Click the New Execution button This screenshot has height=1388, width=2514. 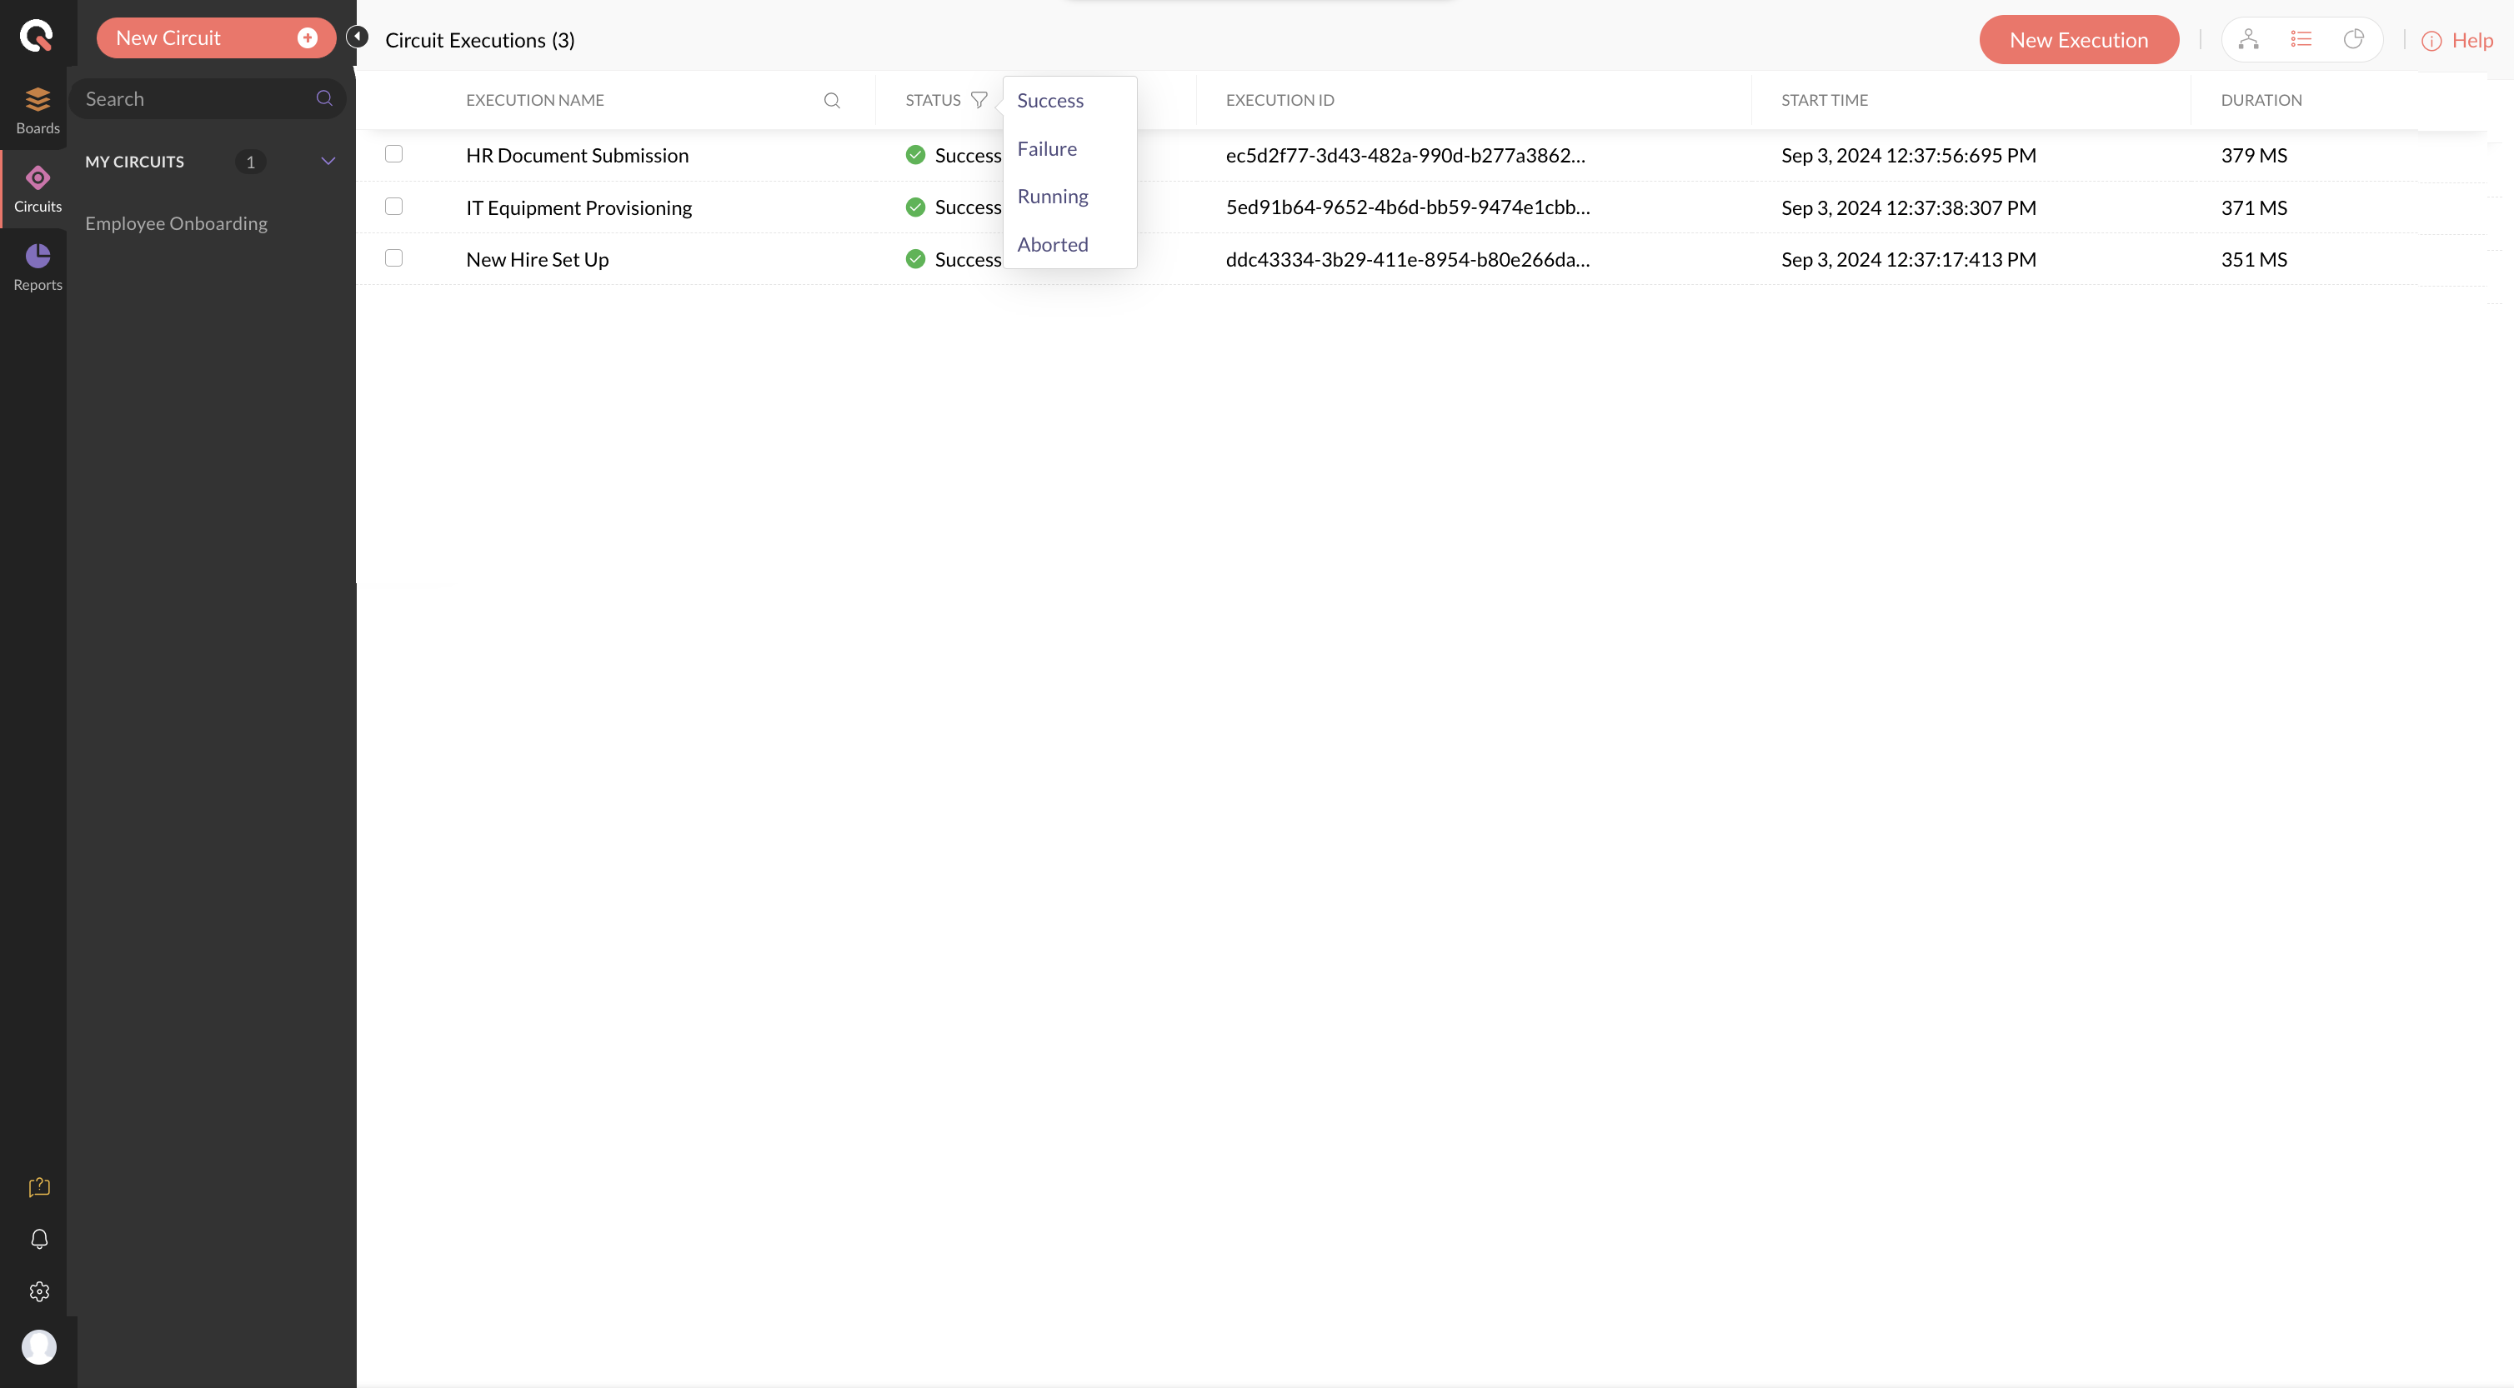click(2078, 39)
